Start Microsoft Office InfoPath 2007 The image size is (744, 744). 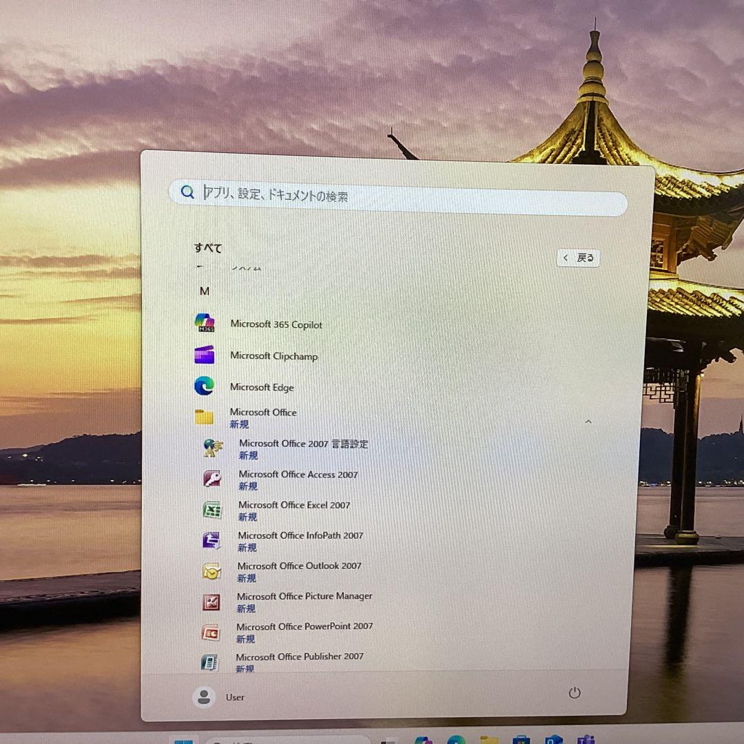pos(300,535)
